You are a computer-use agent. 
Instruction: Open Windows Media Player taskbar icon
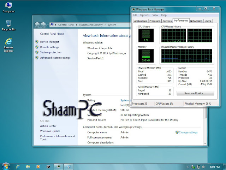(x=38, y=167)
